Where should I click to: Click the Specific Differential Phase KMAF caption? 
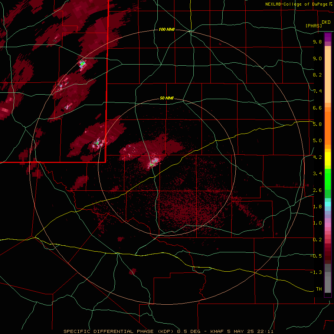click(168, 331)
